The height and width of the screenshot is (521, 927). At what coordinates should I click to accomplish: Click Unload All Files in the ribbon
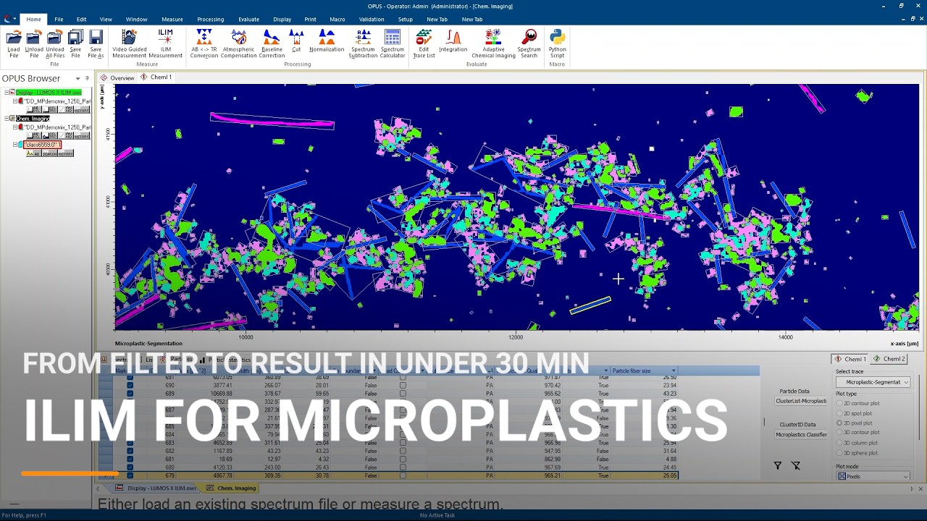pos(55,44)
